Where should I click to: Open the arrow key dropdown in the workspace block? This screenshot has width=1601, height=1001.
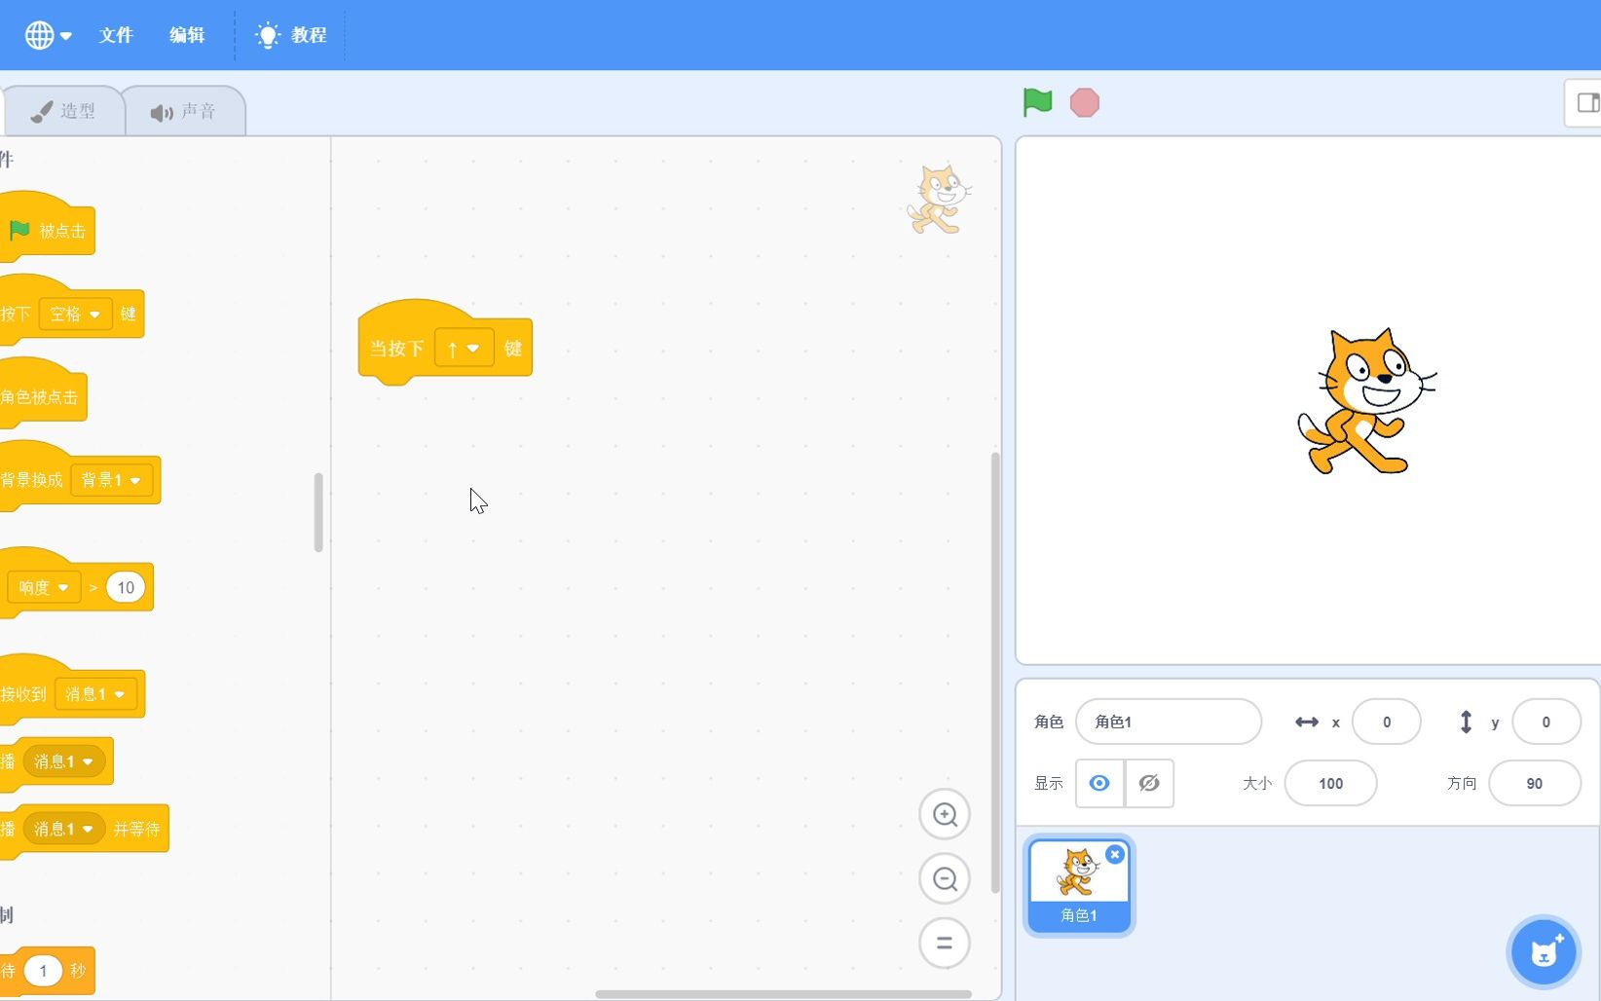click(464, 348)
